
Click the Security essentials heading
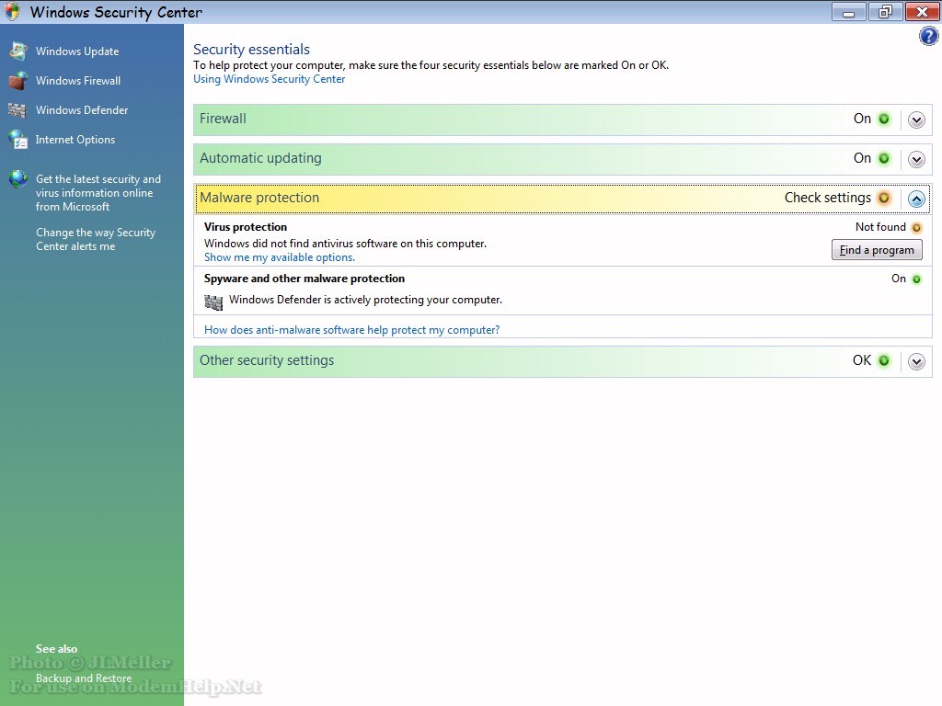pyautogui.click(x=251, y=50)
